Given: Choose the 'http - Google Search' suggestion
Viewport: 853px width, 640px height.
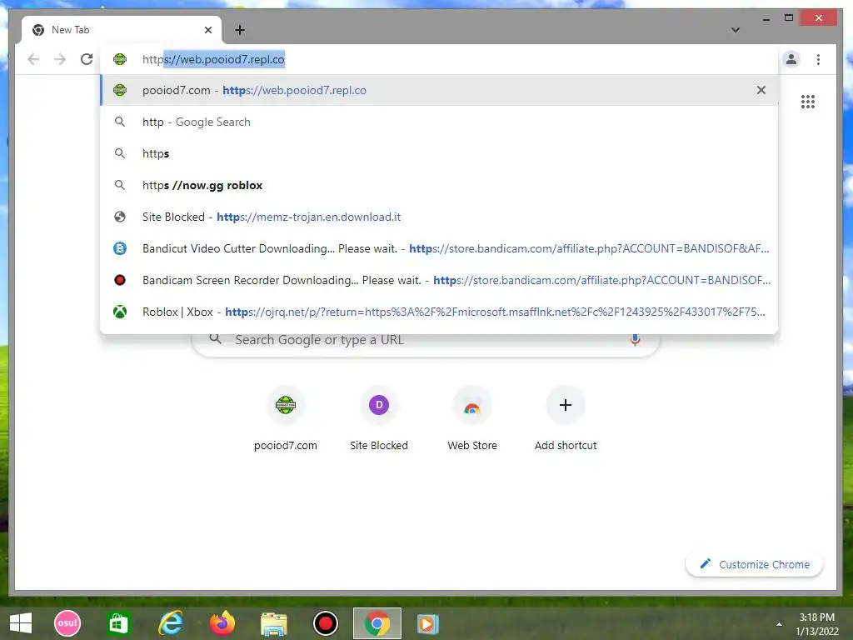Looking at the screenshot, I should point(438,122).
